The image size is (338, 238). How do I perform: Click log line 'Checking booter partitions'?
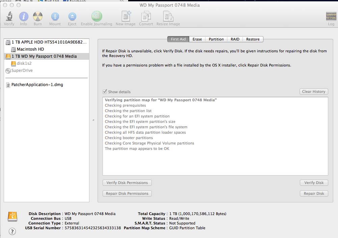(x=129, y=138)
